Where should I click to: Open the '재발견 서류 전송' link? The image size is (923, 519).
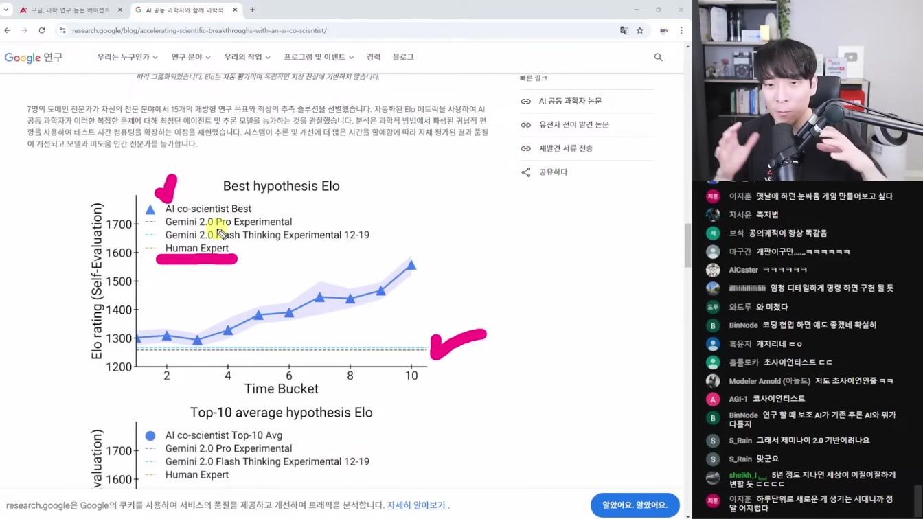pyautogui.click(x=566, y=148)
